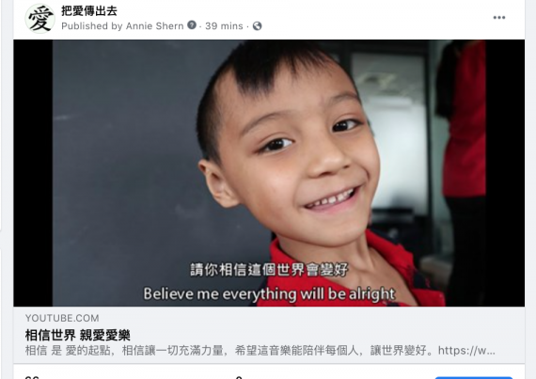Open the post options three-dot menu
The width and height of the screenshot is (536, 379).
tap(499, 18)
